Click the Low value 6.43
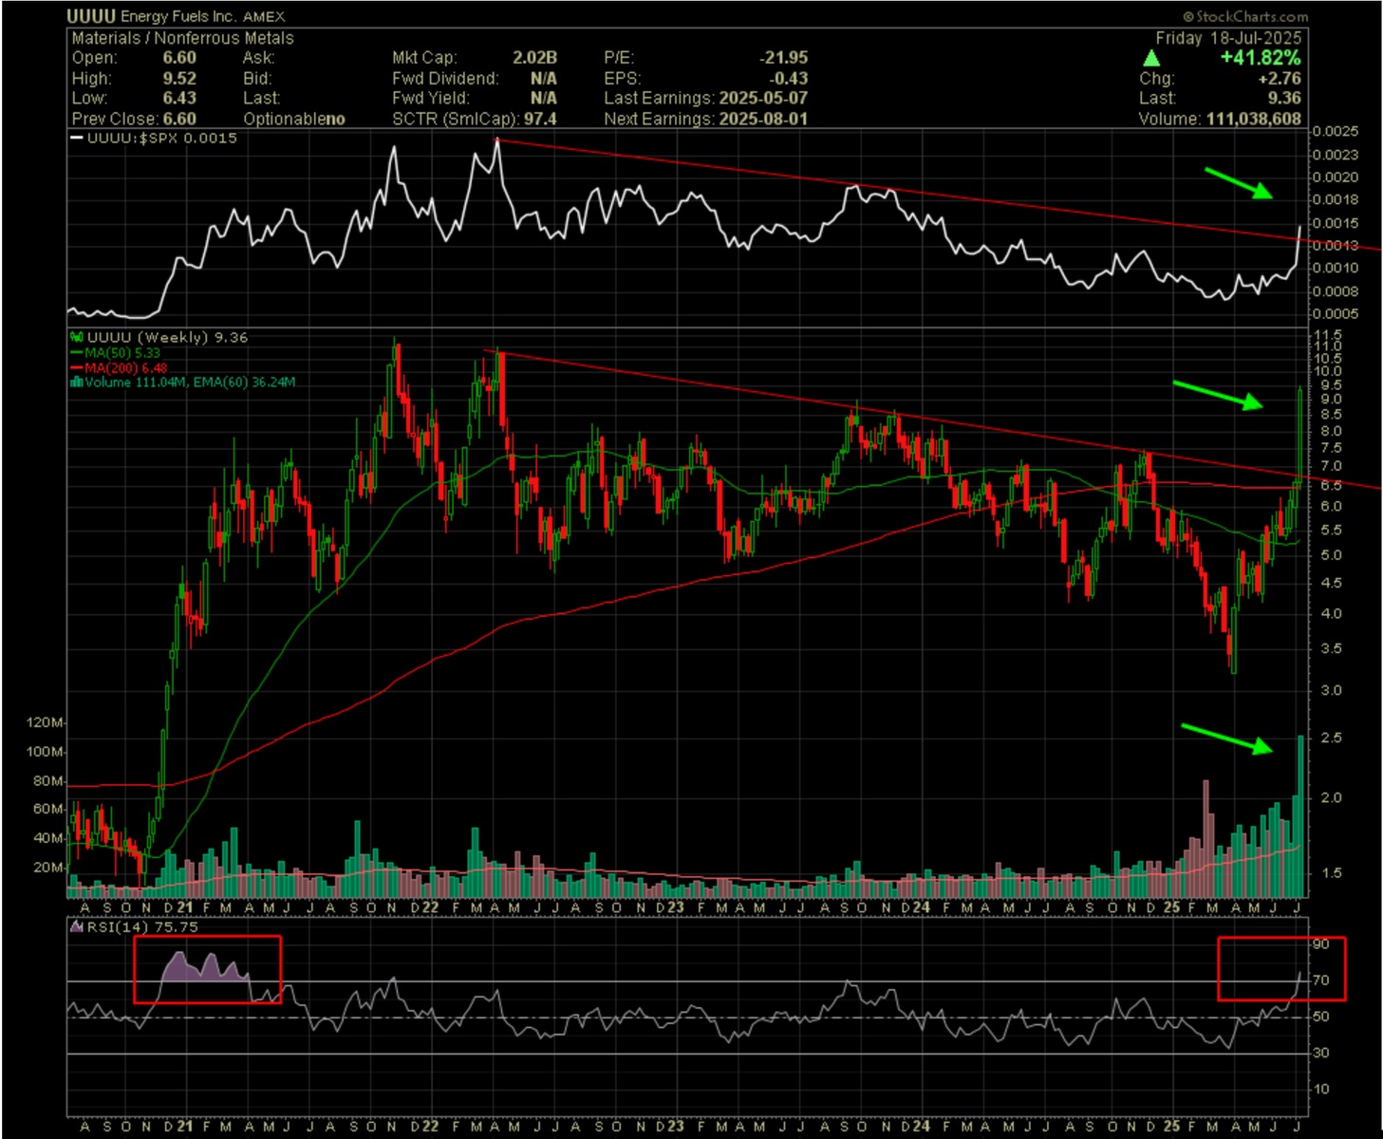 [x=179, y=99]
